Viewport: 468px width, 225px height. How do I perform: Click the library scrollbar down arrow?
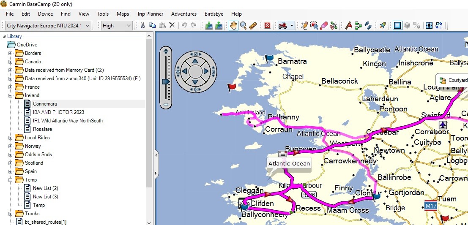pos(149,222)
